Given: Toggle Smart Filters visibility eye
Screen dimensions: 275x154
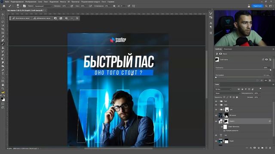Looking at the screenshot, I should click(222, 127).
